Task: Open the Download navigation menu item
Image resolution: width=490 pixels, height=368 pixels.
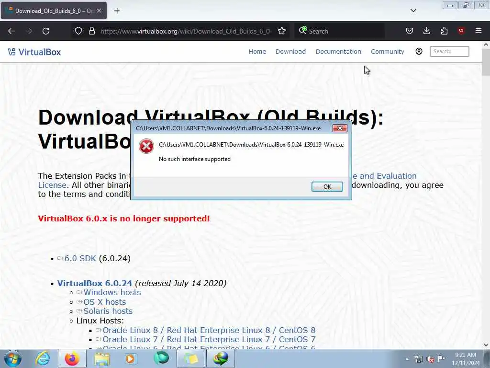Action: (x=290, y=52)
